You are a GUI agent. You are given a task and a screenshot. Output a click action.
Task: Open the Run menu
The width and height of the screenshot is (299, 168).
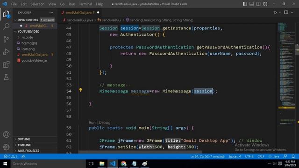[x=72, y=4]
